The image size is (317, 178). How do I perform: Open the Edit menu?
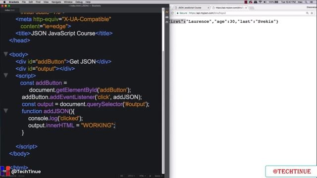pyautogui.click(x=31, y=2)
